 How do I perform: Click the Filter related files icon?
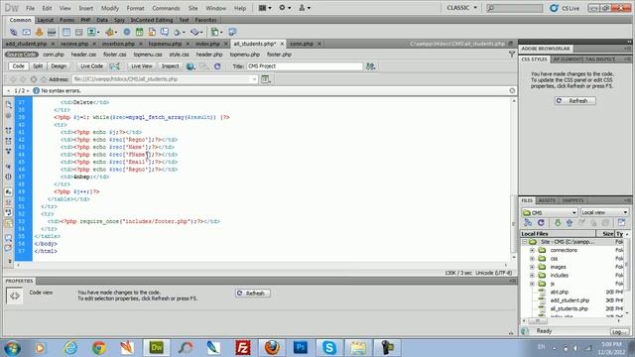[512, 54]
